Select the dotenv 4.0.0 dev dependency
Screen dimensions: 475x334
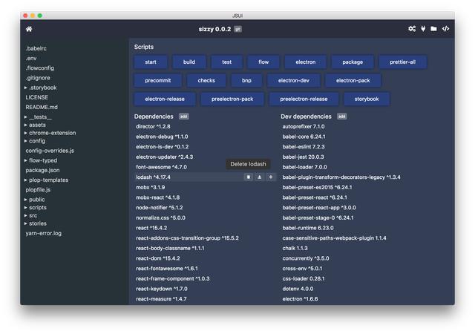coord(298,289)
